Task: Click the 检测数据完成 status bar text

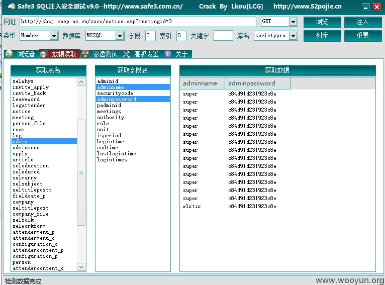Action: 23,281
